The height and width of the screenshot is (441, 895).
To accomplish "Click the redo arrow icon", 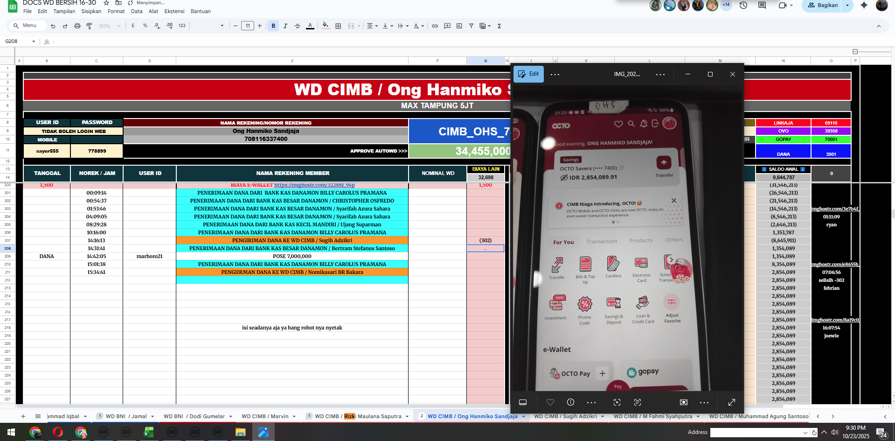I will [x=65, y=26].
